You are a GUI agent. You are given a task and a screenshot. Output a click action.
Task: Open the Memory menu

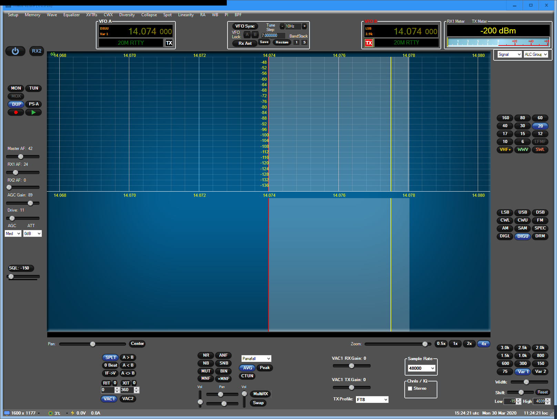32,15
